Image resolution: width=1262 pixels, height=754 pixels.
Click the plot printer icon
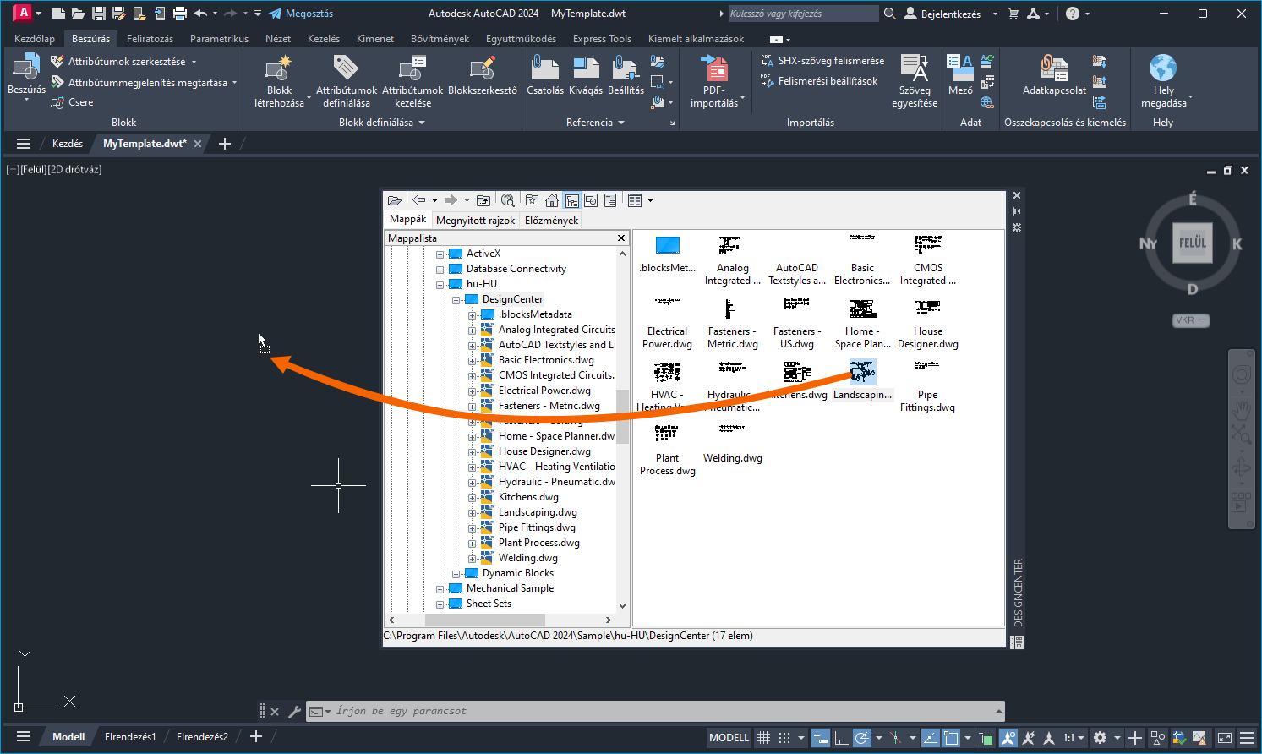(x=179, y=14)
